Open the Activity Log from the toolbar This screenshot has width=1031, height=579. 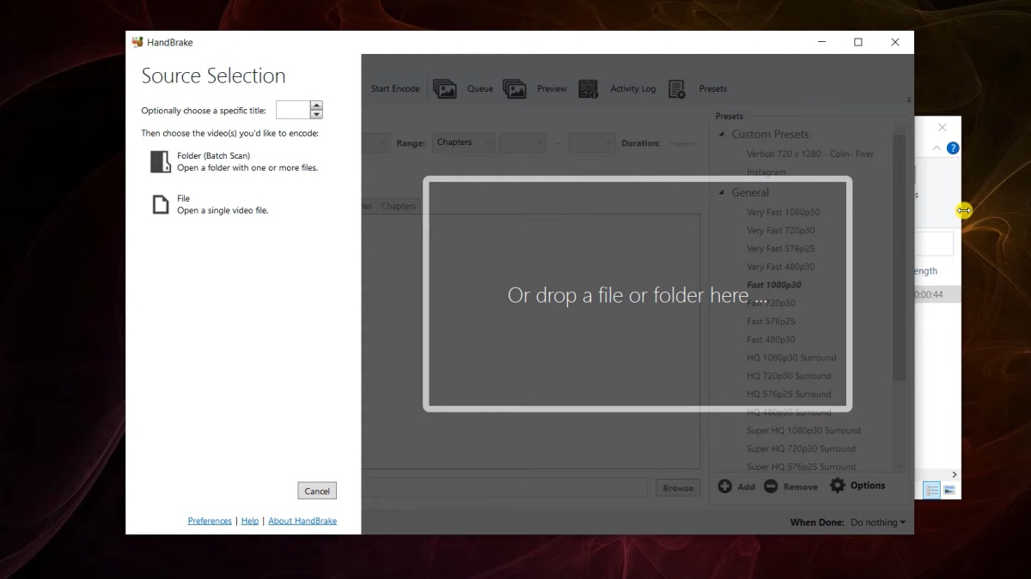tap(617, 88)
